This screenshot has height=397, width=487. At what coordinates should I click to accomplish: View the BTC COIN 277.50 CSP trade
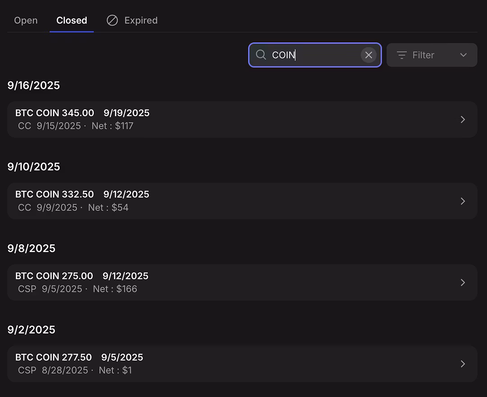[225, 364]
